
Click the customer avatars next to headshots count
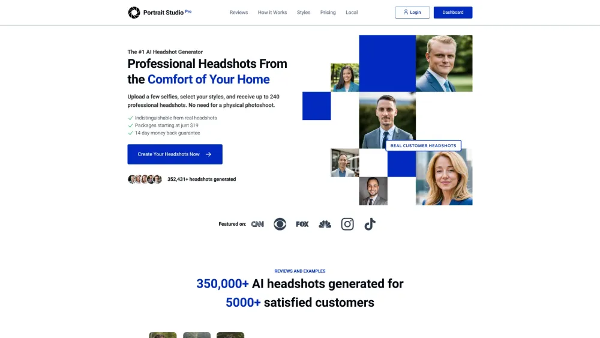pyautogui.click(x=145, y=179)
